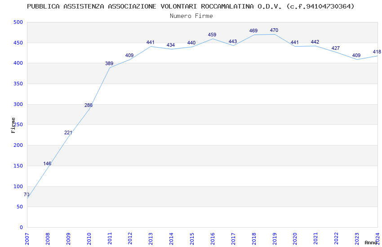This screenshot has height=247, width=382.
Task: Click the y-axis tick 350
Action: click(18, 84)
